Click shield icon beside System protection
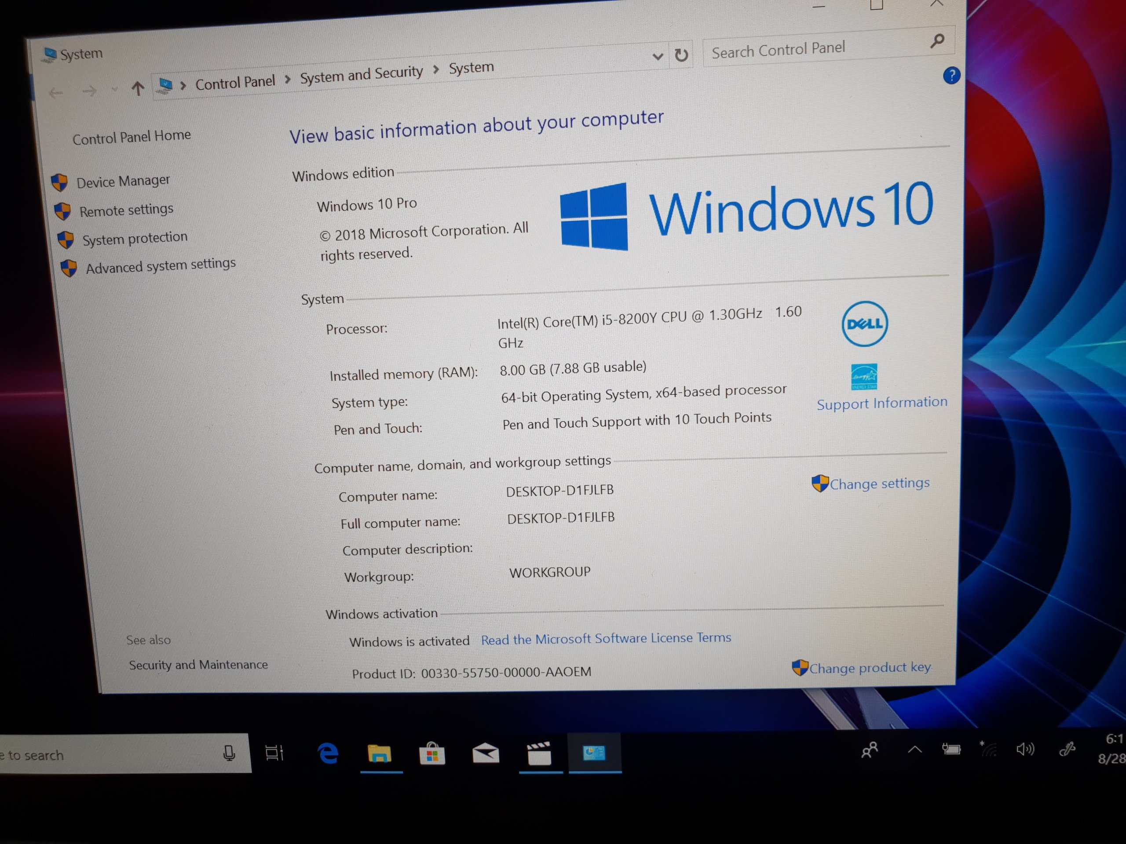The height and width of the screenshot is (844, 1126). (66, 240)
